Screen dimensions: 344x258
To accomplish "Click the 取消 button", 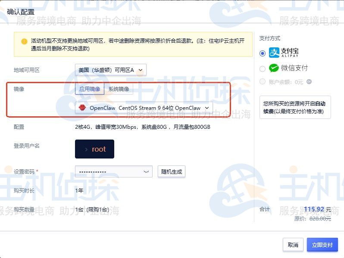I will 293,245.
